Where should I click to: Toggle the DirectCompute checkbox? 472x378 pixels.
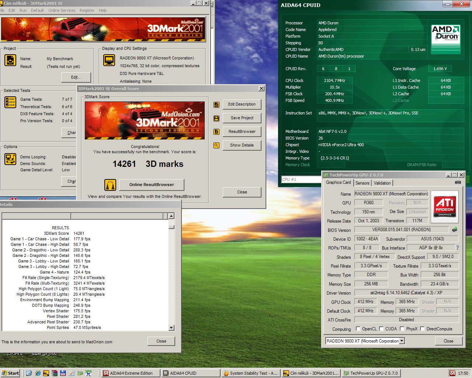(x=423, y=329)
